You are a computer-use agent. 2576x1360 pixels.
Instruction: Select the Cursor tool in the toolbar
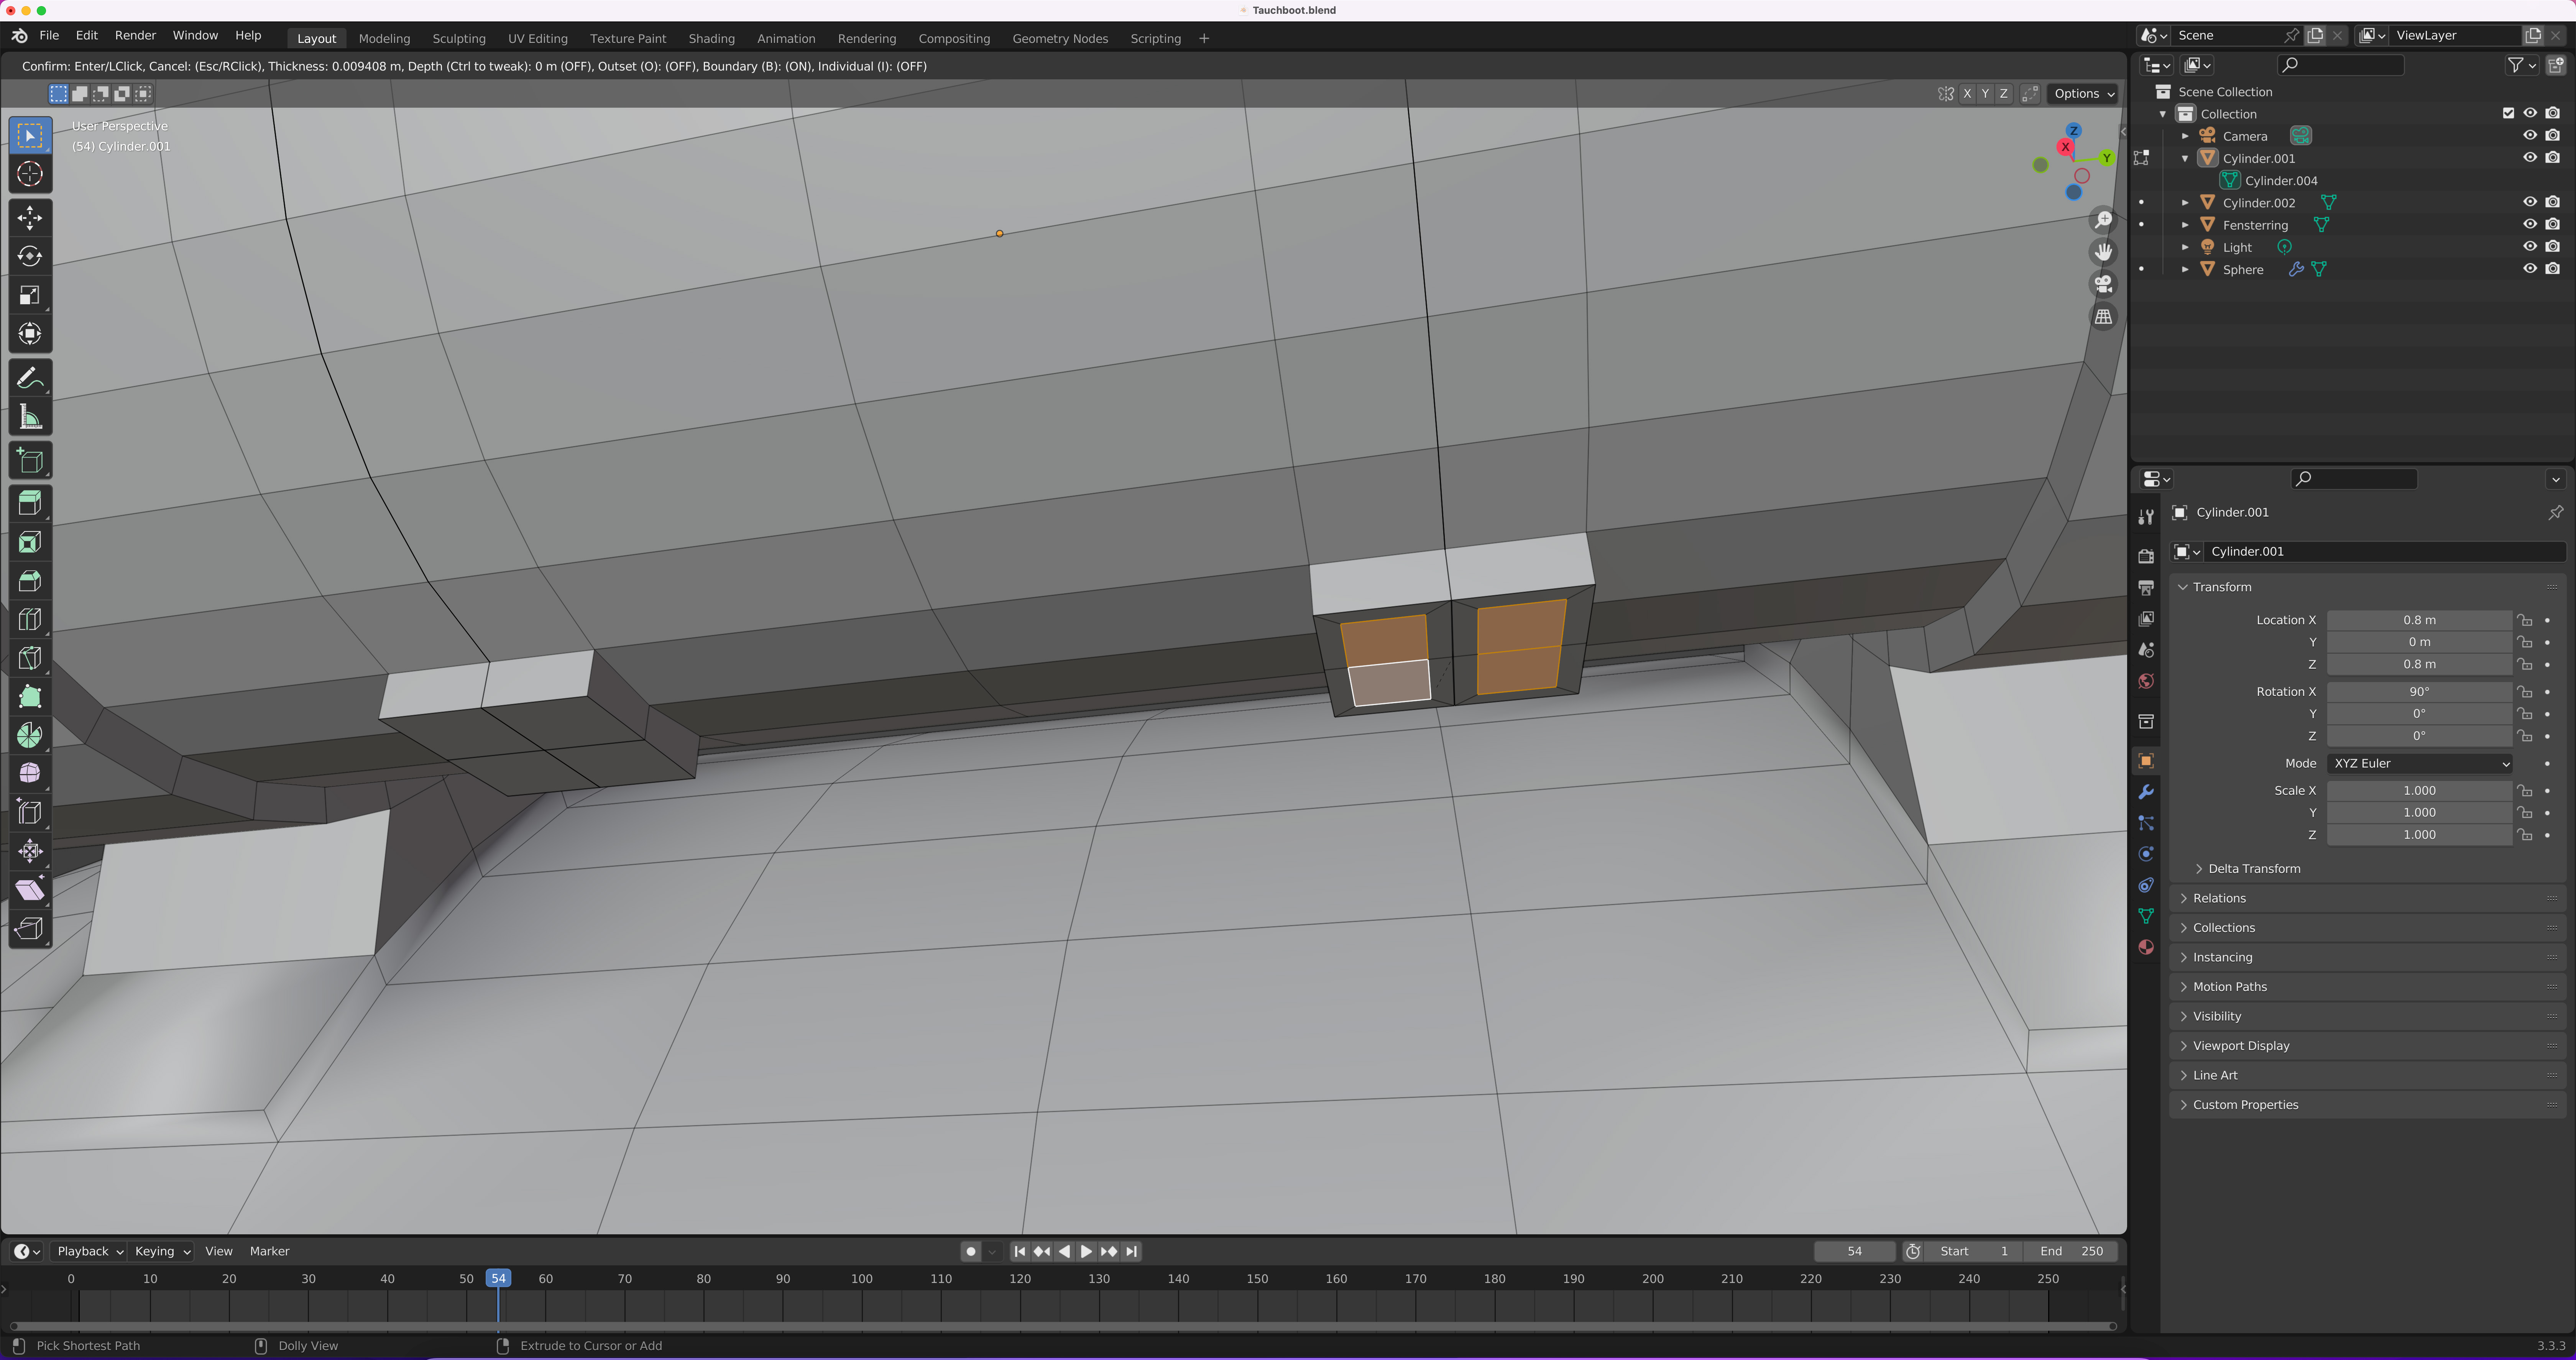click(x=30, y=174)
